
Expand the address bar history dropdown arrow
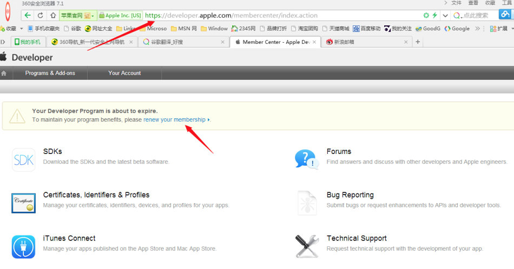445,15
